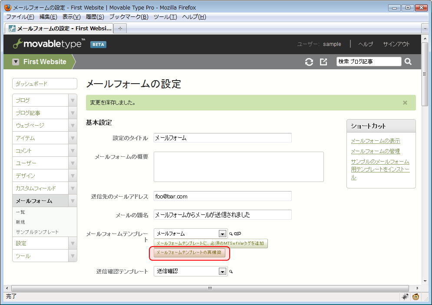The image size is (432, 305).
Task: Open the ツール(T) menu in menu bar
Action: tap(165, 17)
